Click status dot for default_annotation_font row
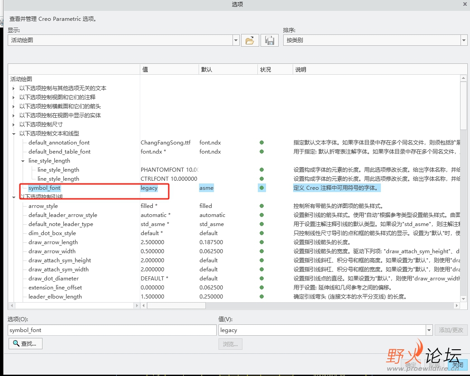This screenshot has width=470, height=376. [x=261, y=143]
